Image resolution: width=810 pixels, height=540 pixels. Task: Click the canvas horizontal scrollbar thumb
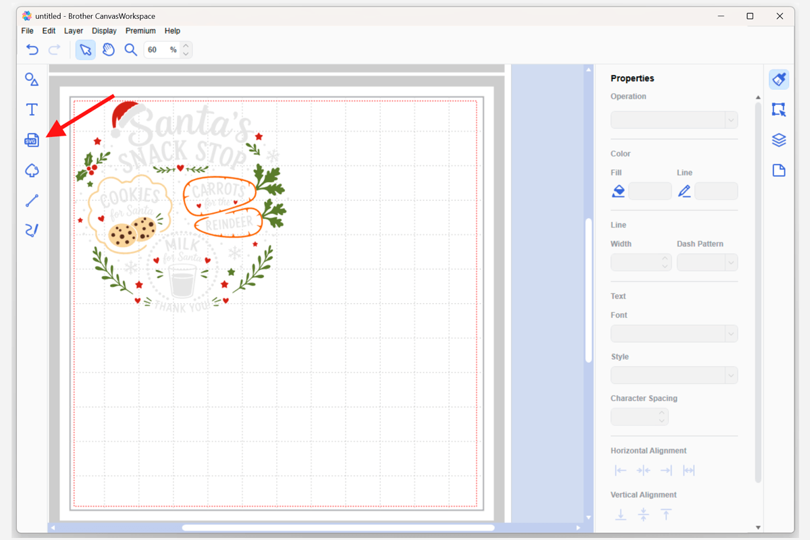pyautogui.click(x=338, y=528)
